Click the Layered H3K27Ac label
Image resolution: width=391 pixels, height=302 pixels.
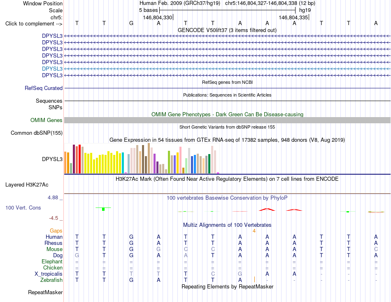pyautogui.click(x=27, y=185)
